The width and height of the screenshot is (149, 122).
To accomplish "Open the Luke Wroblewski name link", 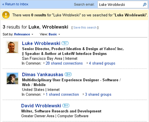I will tap(41, 43).
